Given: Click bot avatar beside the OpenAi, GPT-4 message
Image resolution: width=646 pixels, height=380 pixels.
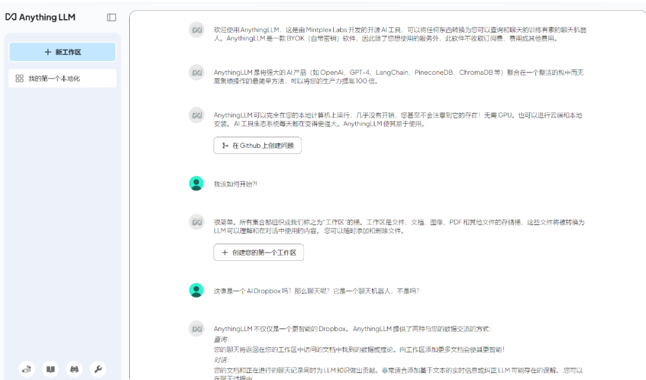Looking at the screenshot, I should 197,72.
